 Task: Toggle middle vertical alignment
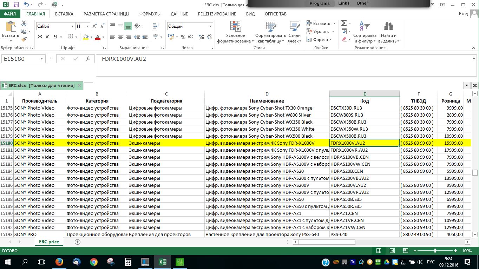click(120, 26)
